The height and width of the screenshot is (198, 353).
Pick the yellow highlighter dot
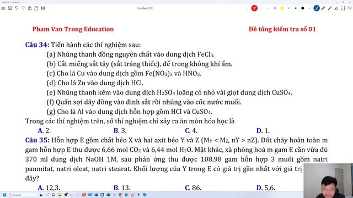(282, 8)
